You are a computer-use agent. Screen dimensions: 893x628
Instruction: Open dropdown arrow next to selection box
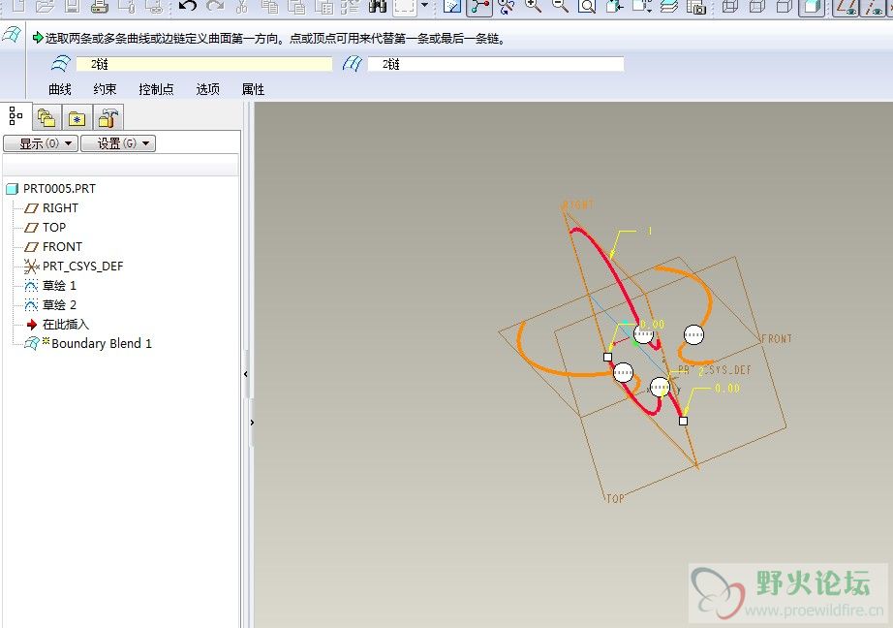(424, 5)
